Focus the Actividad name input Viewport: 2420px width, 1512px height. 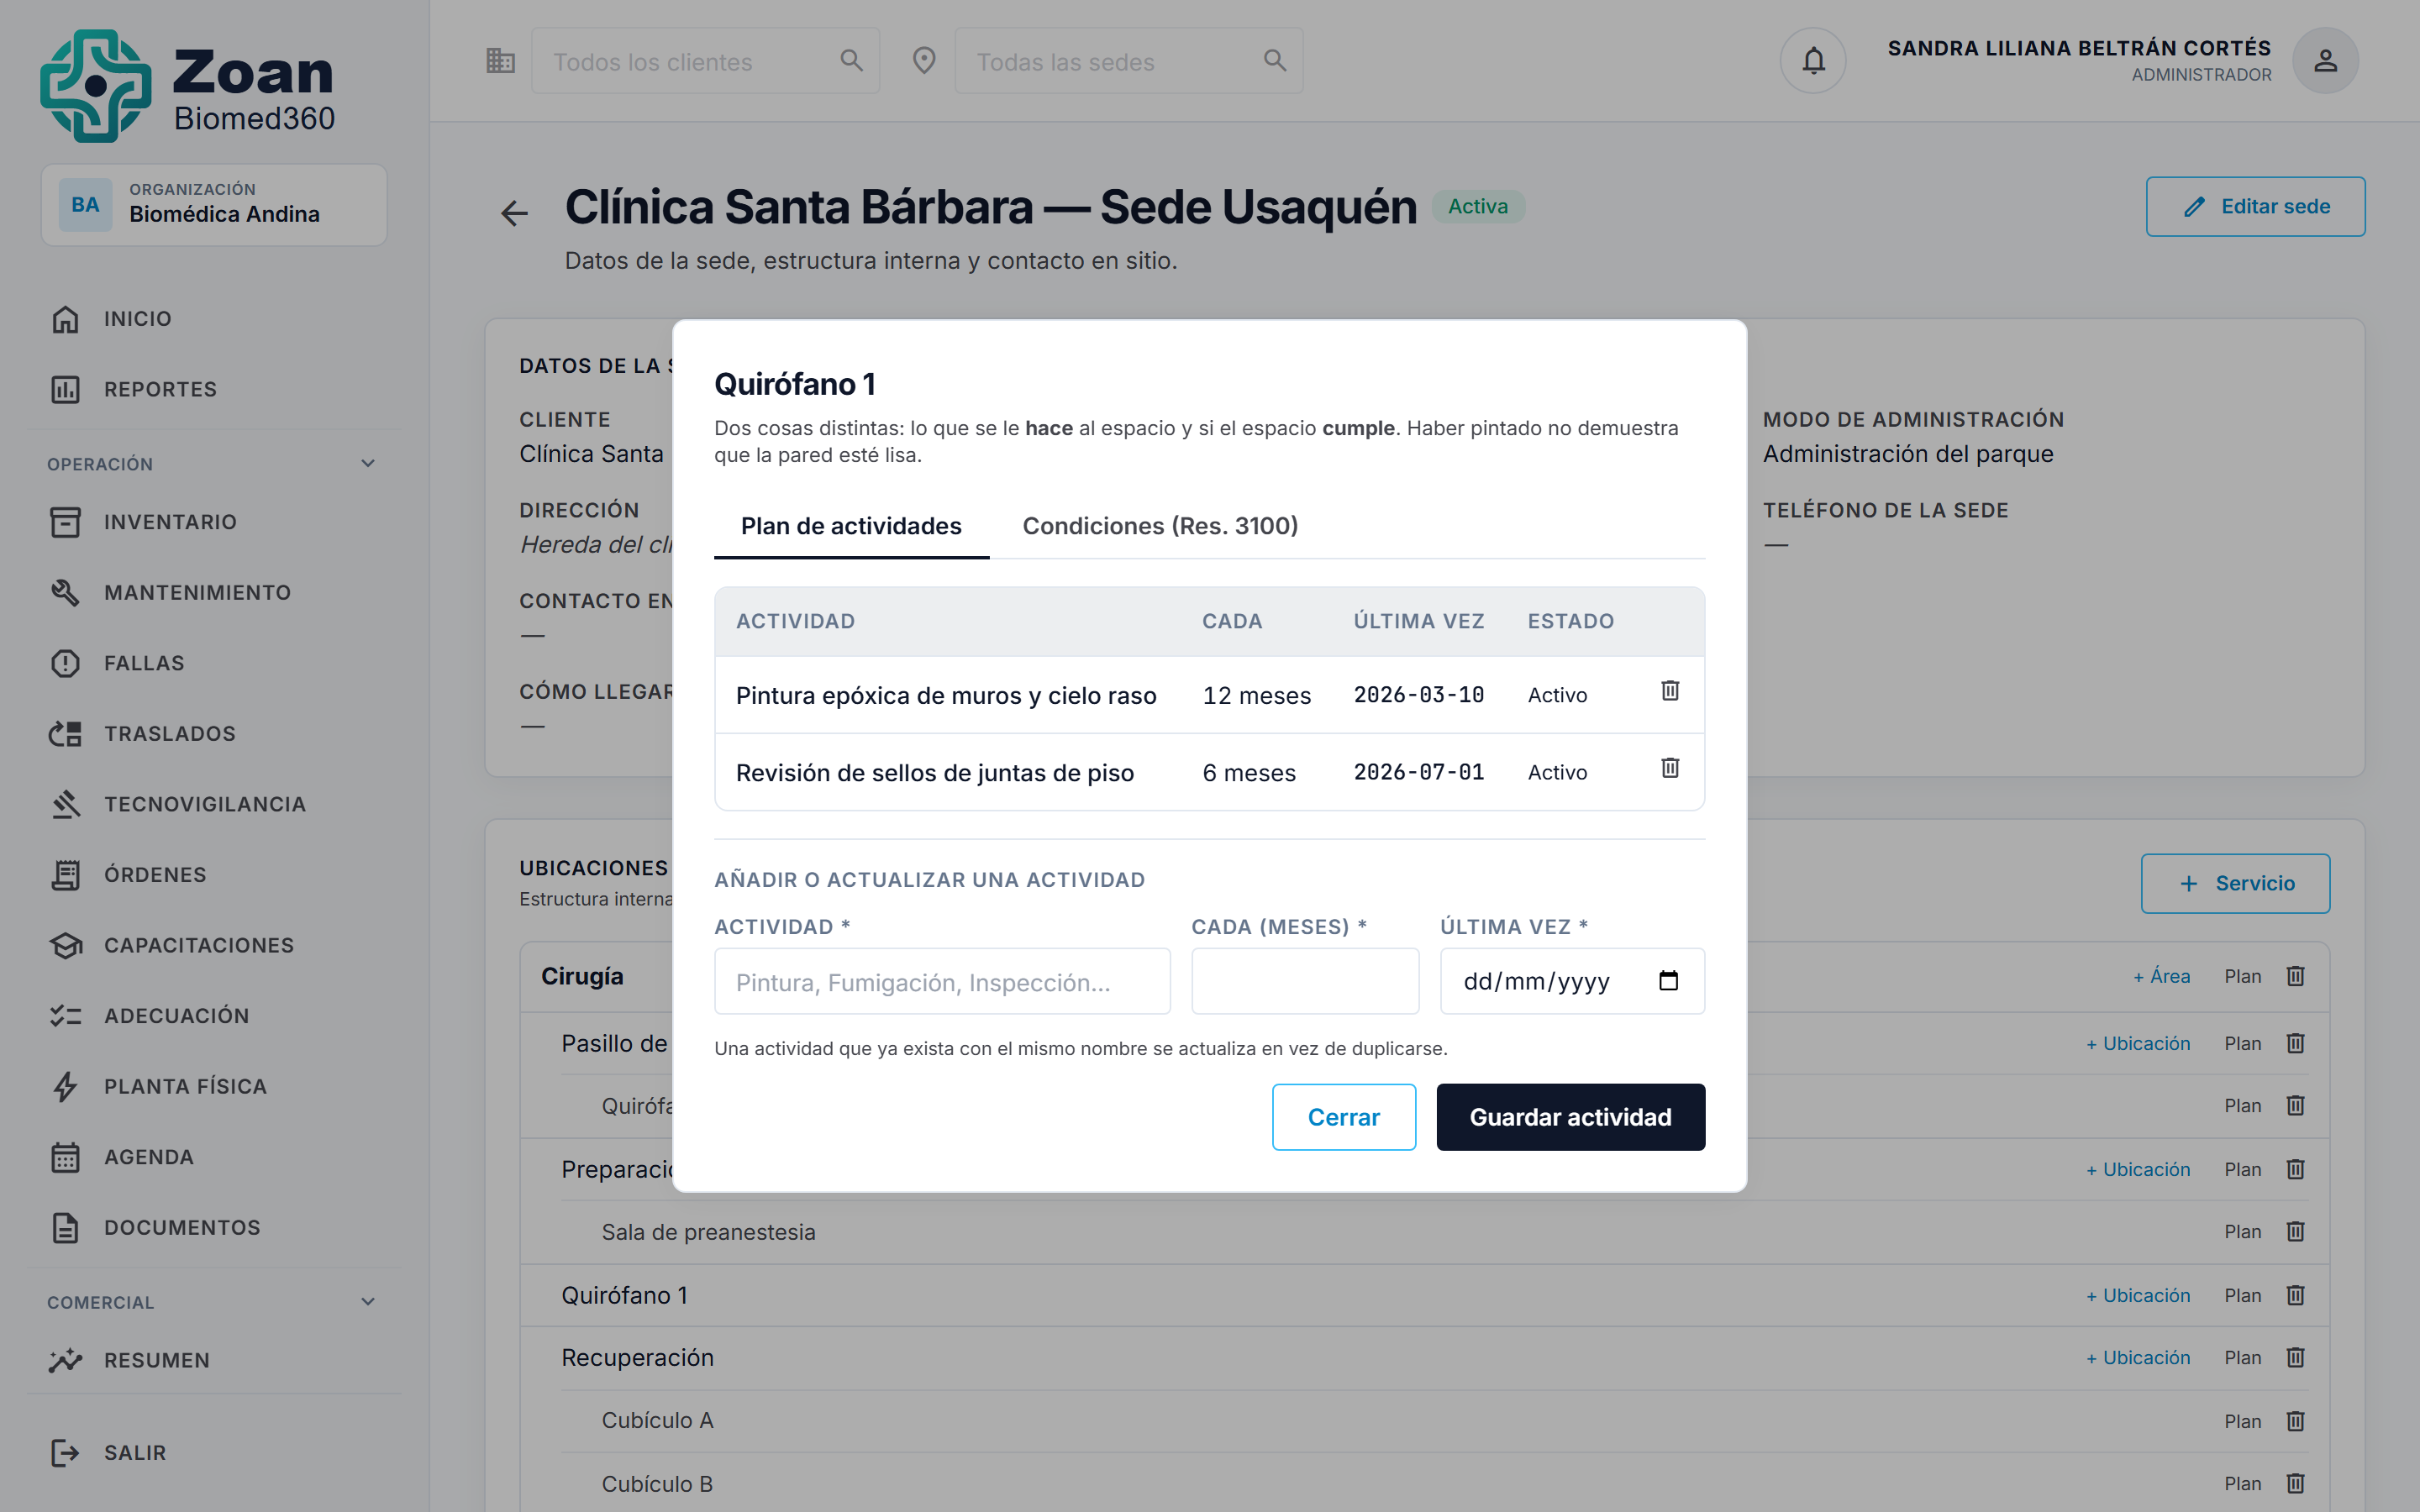click(942, 981)
